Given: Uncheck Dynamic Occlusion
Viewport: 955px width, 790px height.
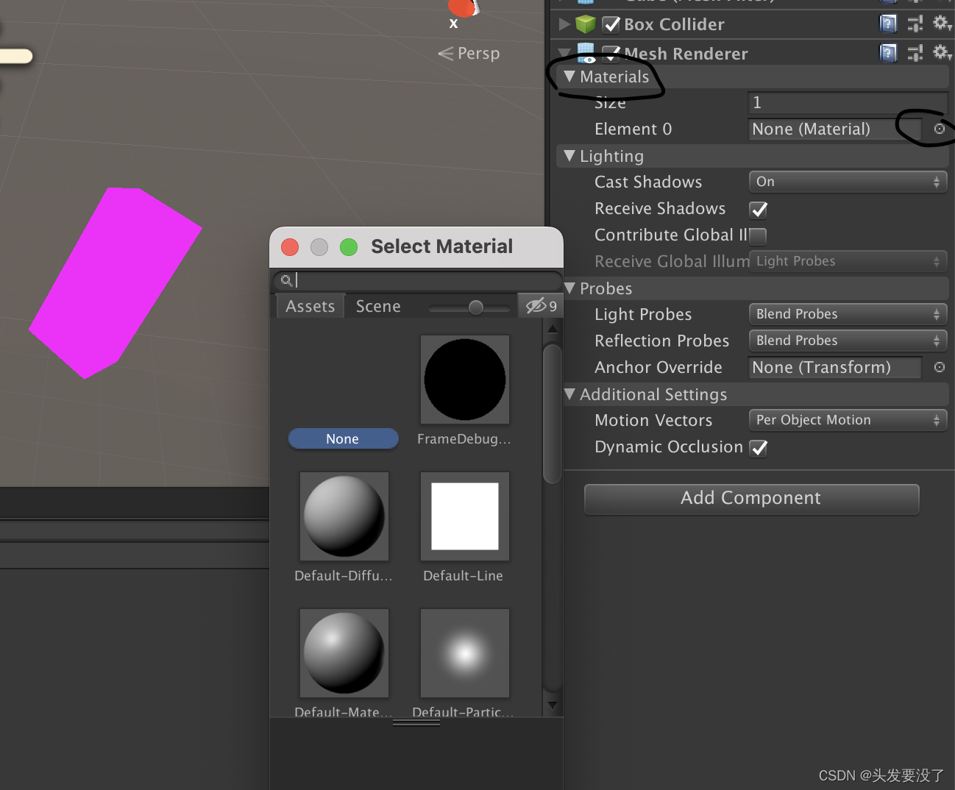Looking at the screenshot, I should tap(758, 448).
